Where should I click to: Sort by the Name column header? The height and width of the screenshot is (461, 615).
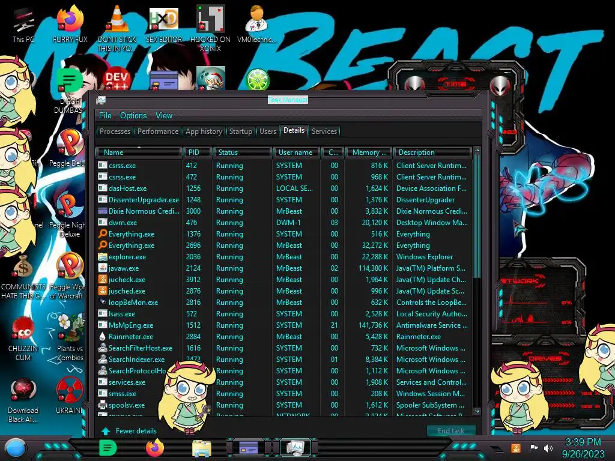tap(139, 152)
